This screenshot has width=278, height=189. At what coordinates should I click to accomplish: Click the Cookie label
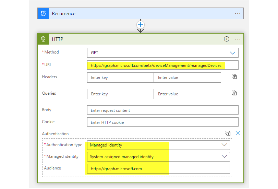(48, 122)
